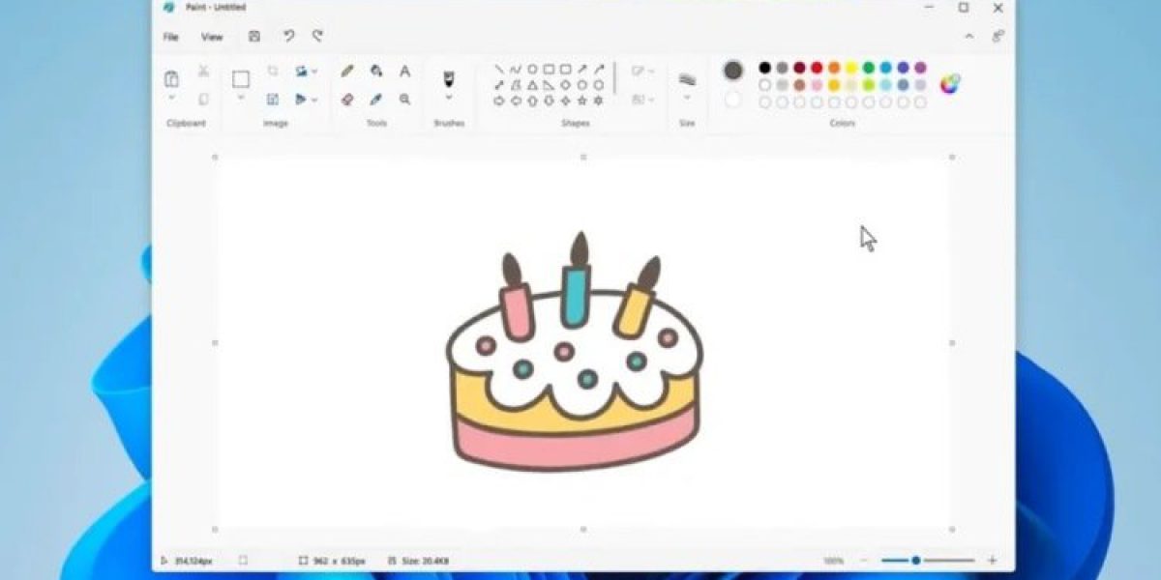
Task: Select the Fill bucket tool
Action: (x=376, y=72)
